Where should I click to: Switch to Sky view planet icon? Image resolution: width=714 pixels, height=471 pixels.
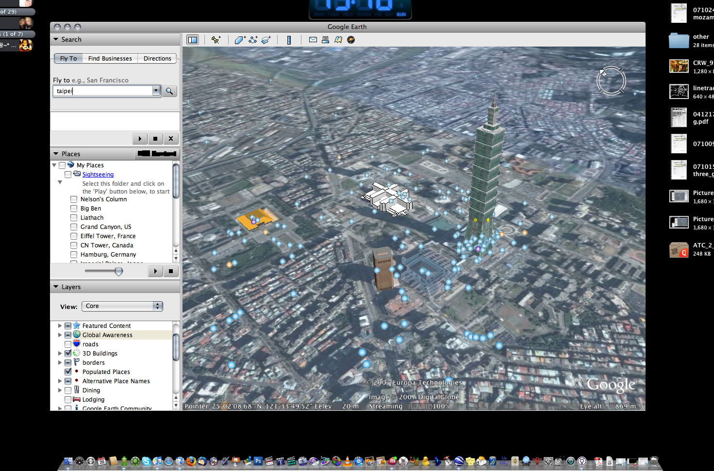click(x=351, y=40)
